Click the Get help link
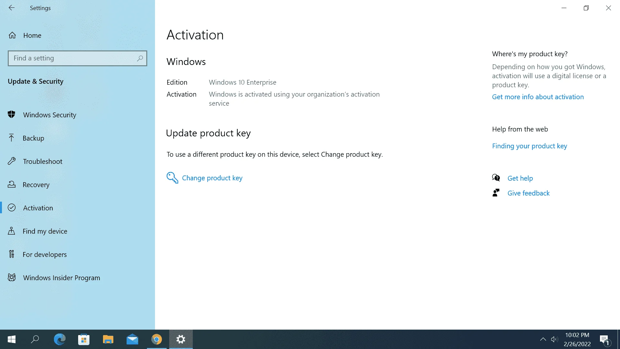 point(520,178)
